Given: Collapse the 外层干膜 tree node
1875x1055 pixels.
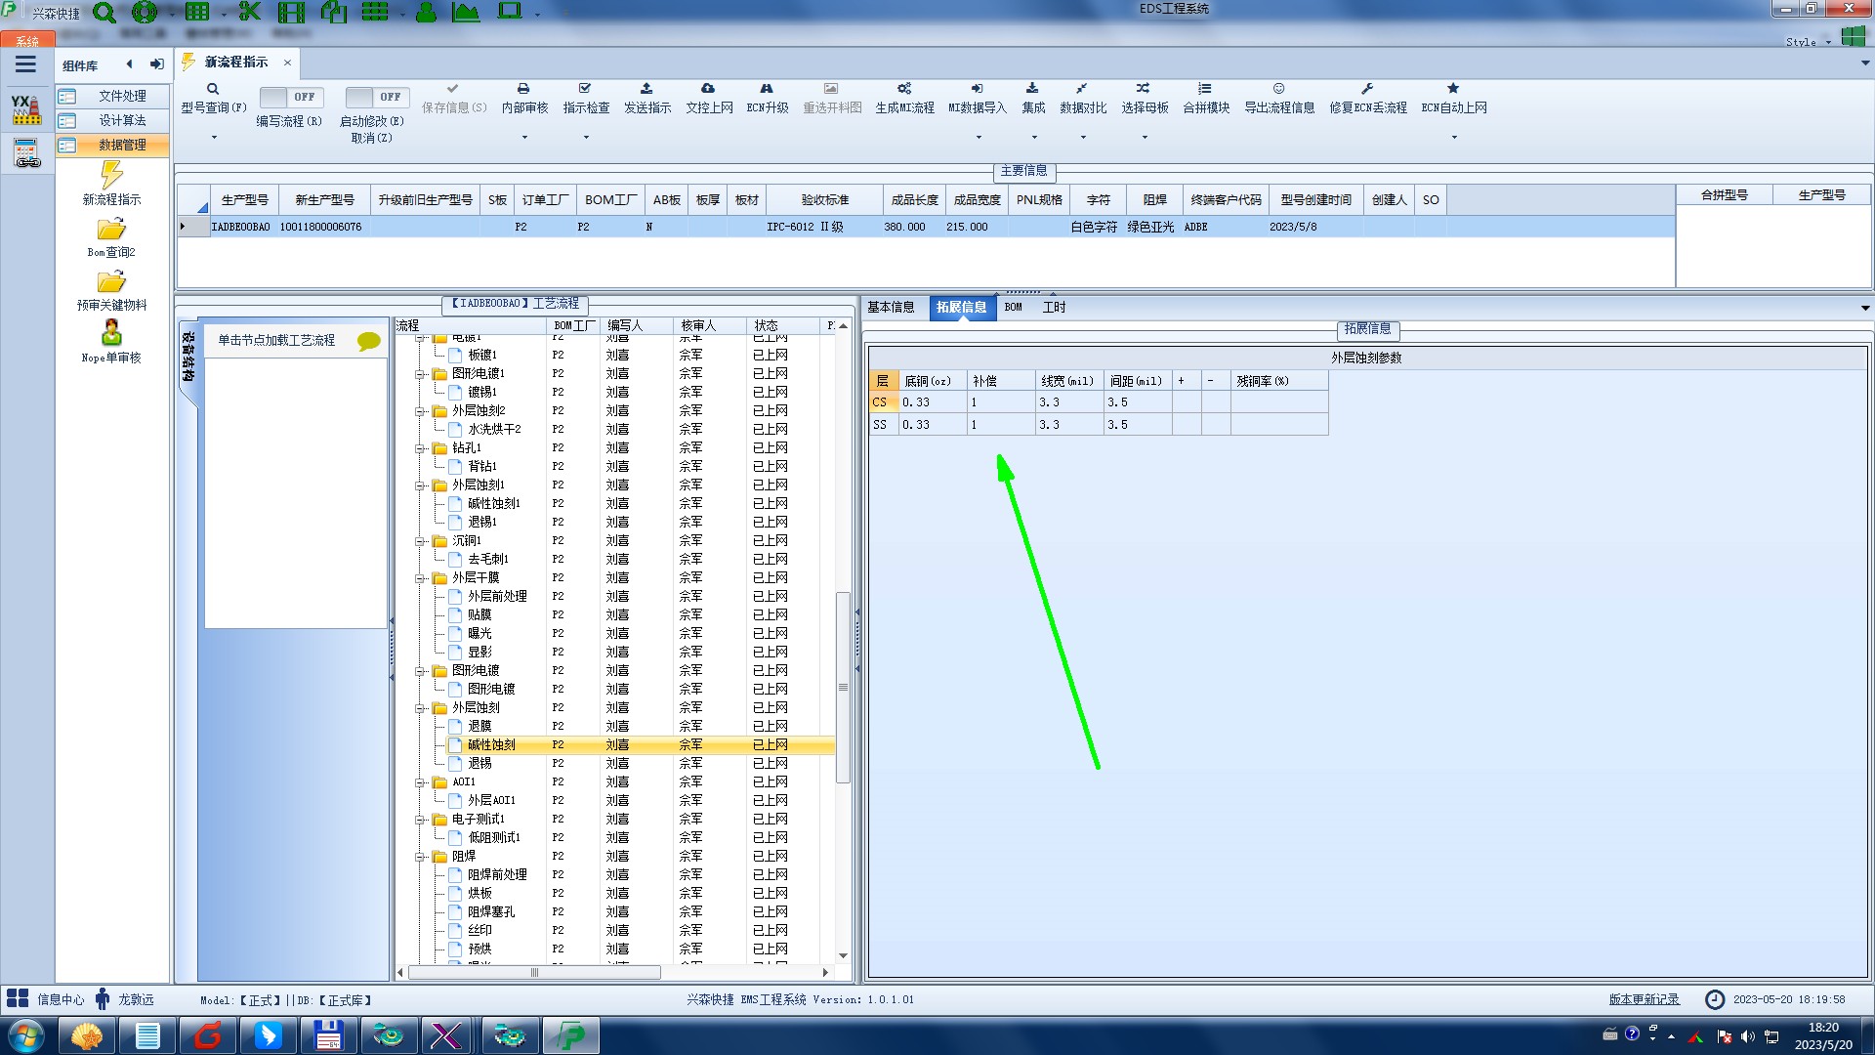Looking at the screenshot, I should click(x=420, y=578).
